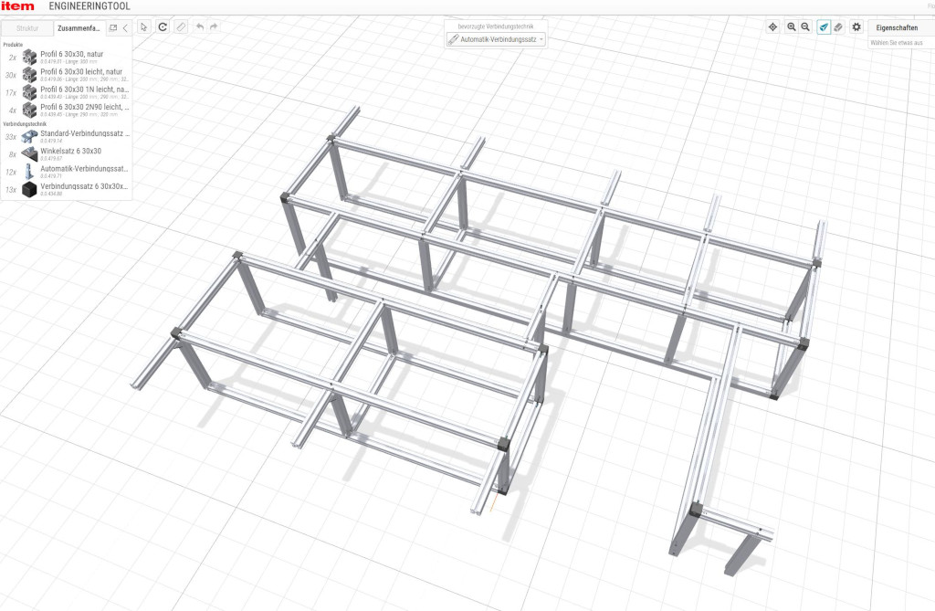Image resolution: width=935 pixels, height=611 pixels.
Task: Click thumbnail of Profil 6 30x30, natur
Action: pos(29,58)
